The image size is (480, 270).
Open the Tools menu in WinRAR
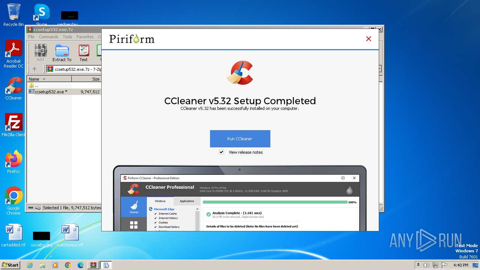coord(67,37)
